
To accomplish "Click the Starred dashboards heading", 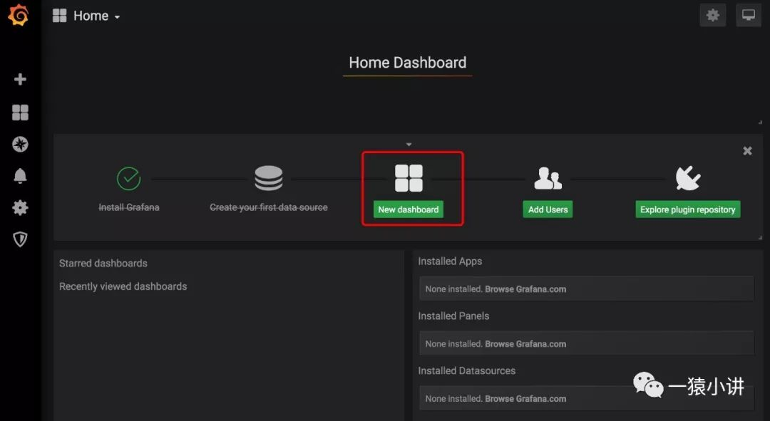I will click(x=103, y=264).
